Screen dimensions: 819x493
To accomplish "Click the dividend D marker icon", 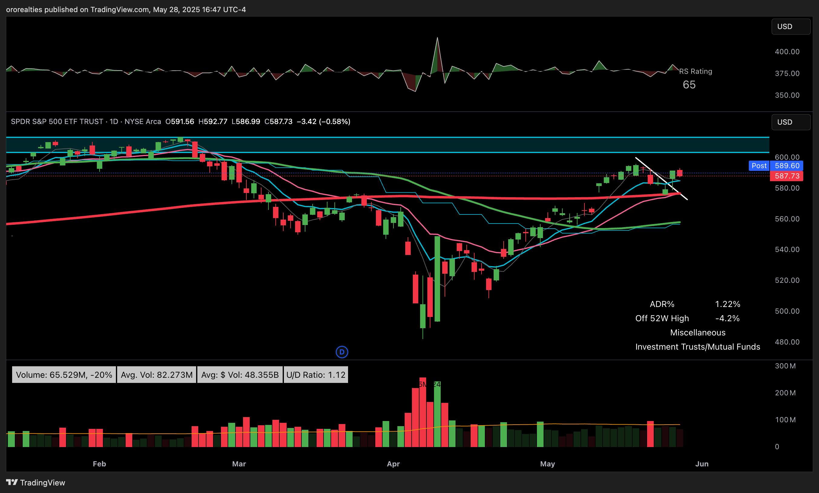I will pos(342,352).
